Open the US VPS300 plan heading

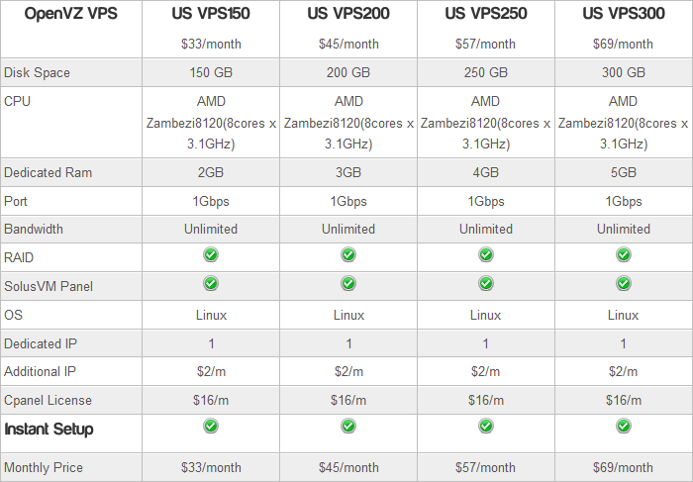click(623, 15)
